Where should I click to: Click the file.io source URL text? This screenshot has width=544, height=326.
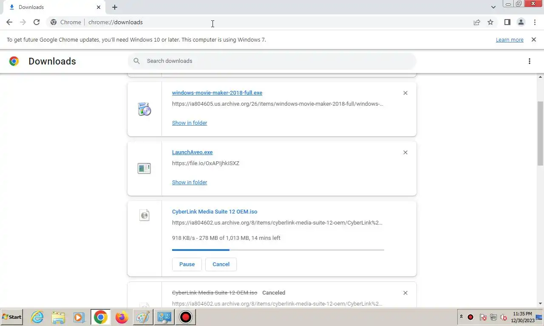click(206, 163)
